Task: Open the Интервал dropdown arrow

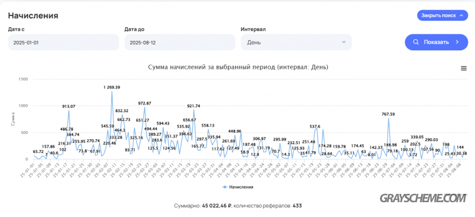Action: pos(344,42)
